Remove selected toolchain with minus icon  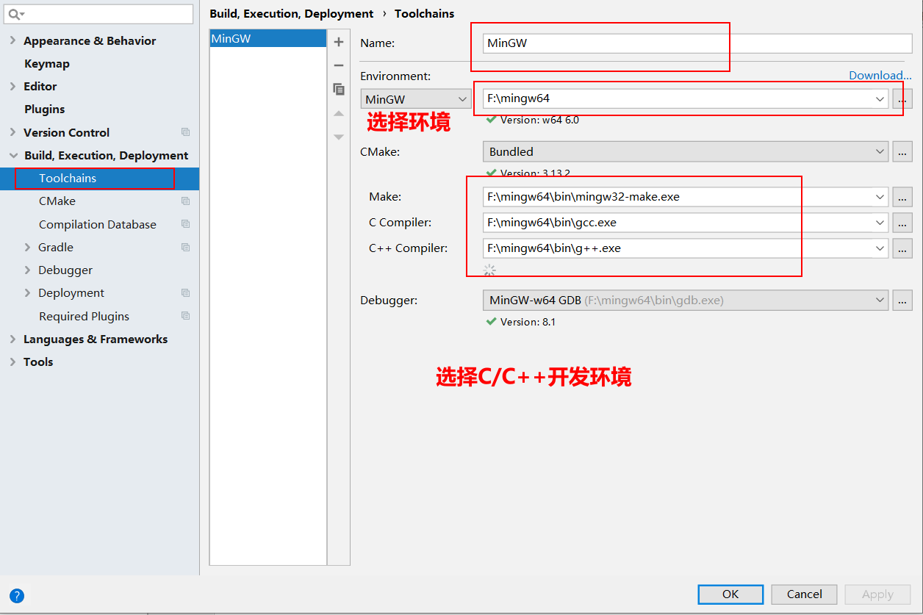pyautogui.click(x=339, y=65)
